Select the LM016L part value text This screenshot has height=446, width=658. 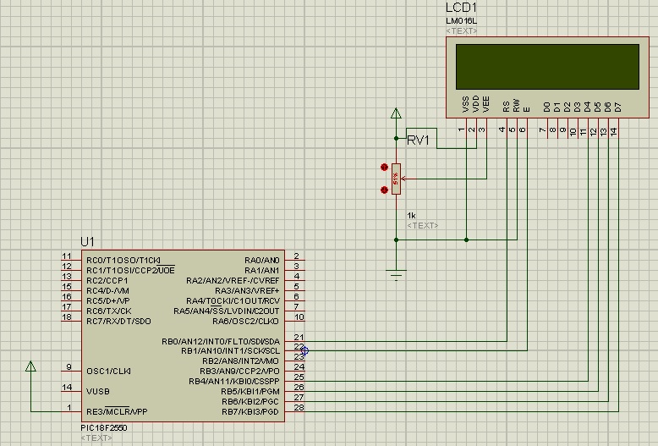[x=461, y=20]
